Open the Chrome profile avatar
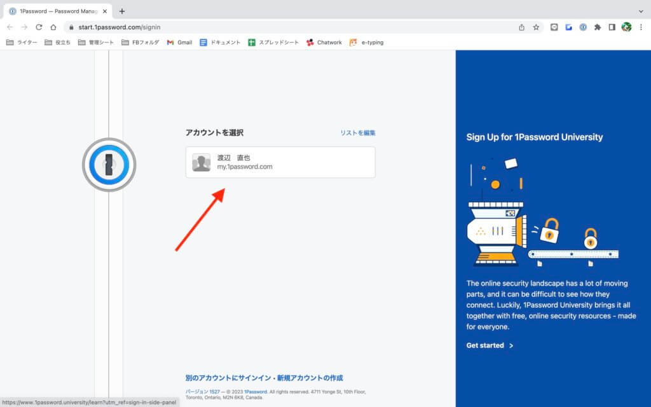Image resolution: width=651 pixels, height=407 pixels. 626,27
